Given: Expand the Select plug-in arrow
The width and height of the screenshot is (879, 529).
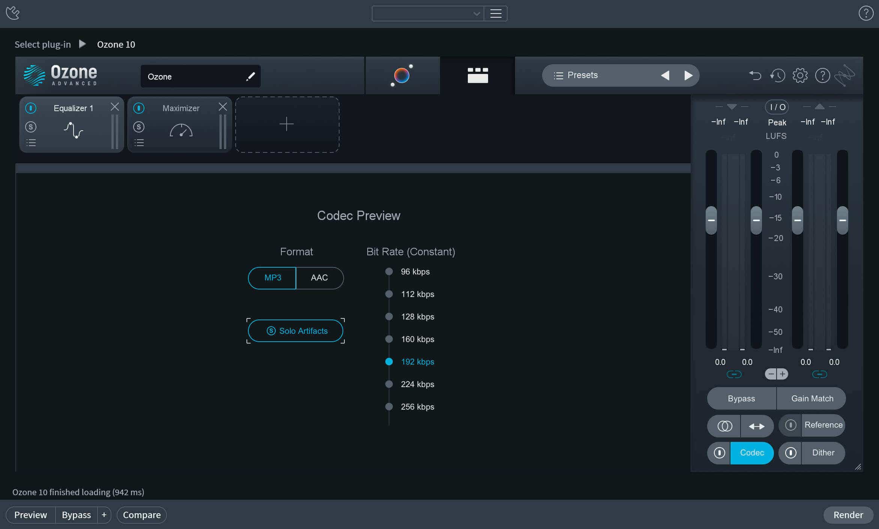Looking at the screenshot, I should tap(82, 44).
